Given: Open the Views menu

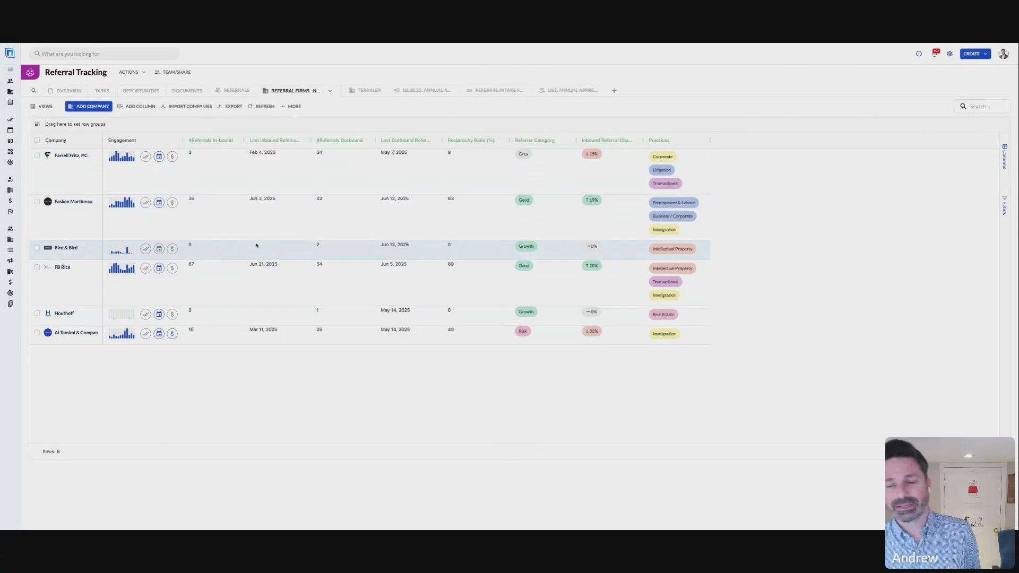Looking at the screenshot, I should click(x=41, y=106).
